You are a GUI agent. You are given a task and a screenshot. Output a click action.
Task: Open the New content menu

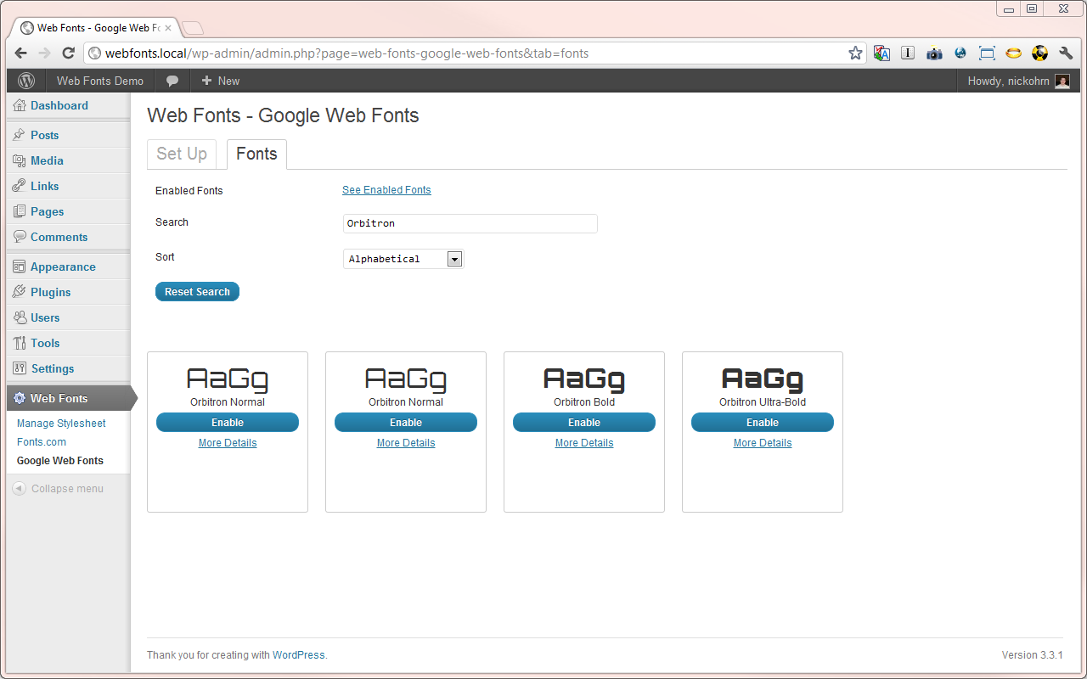click(221, 81)
